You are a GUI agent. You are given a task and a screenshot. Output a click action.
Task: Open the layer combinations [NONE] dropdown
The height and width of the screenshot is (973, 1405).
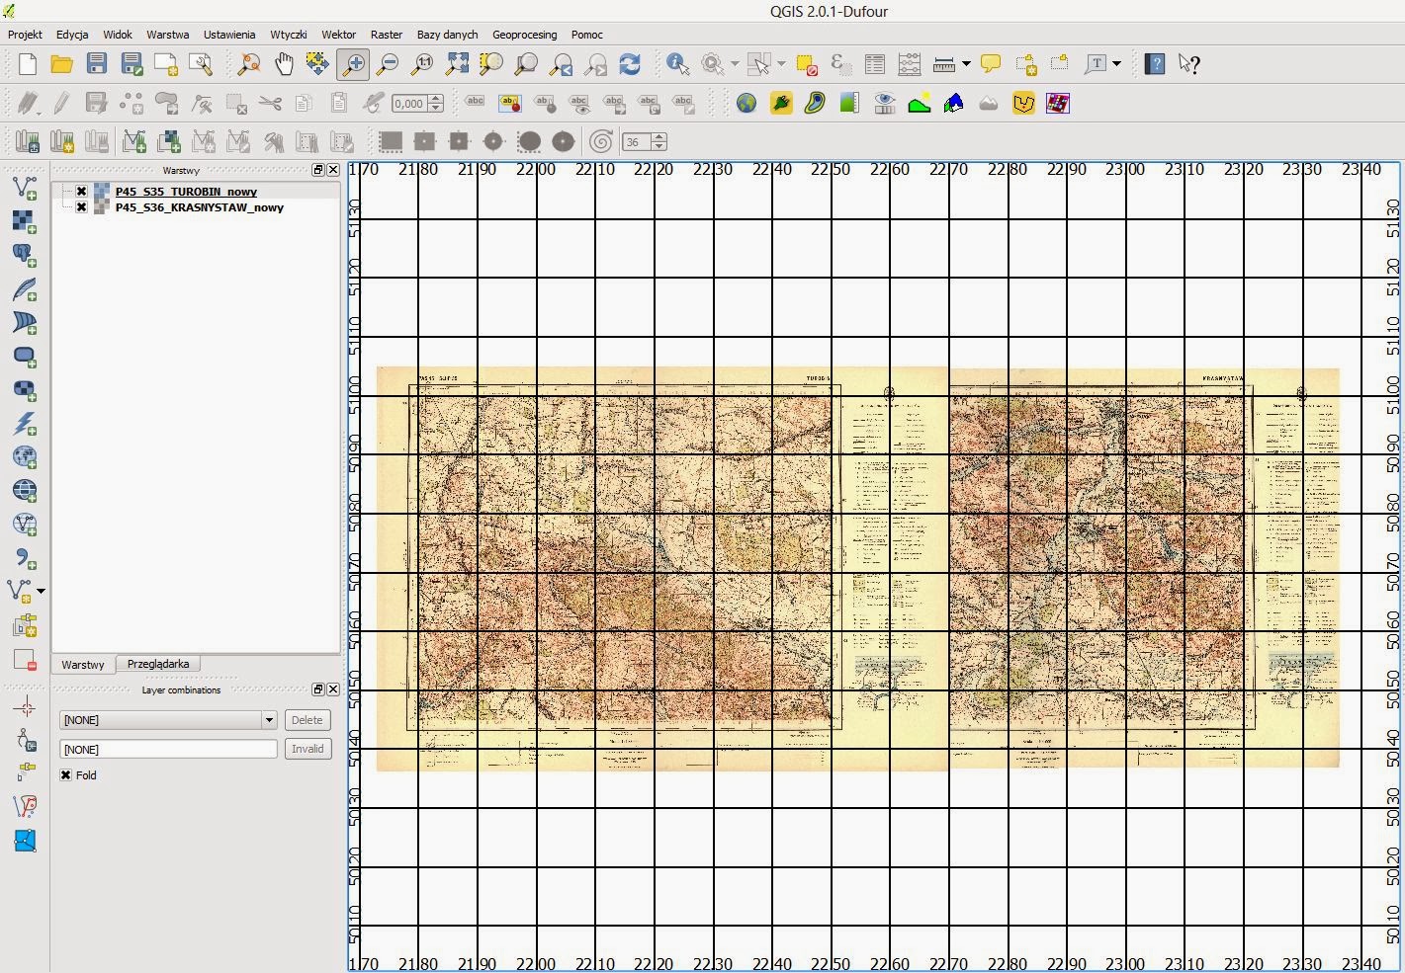coord(268,720)
